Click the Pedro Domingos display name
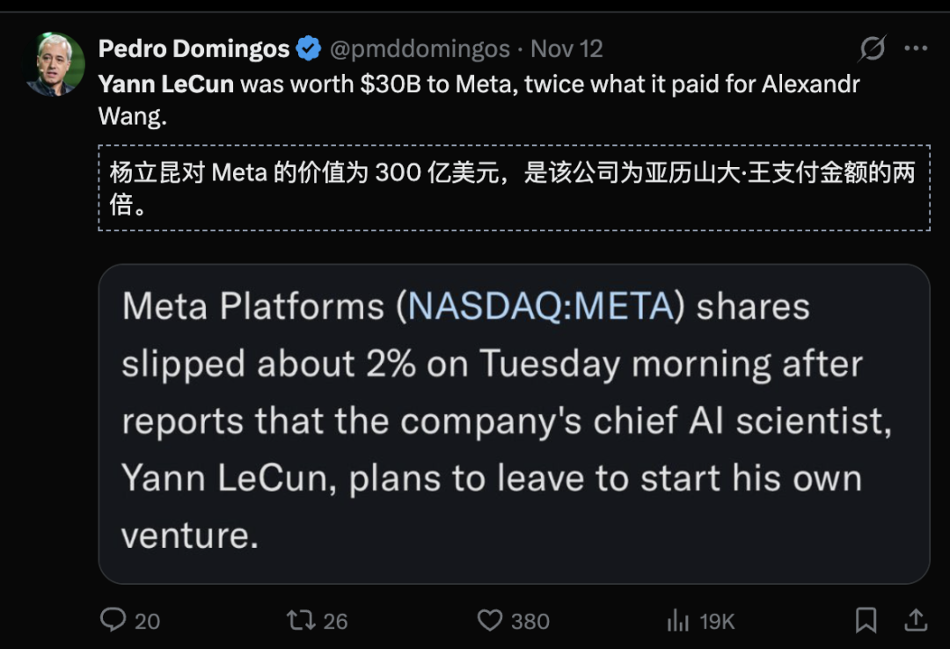 pos(194,49)
